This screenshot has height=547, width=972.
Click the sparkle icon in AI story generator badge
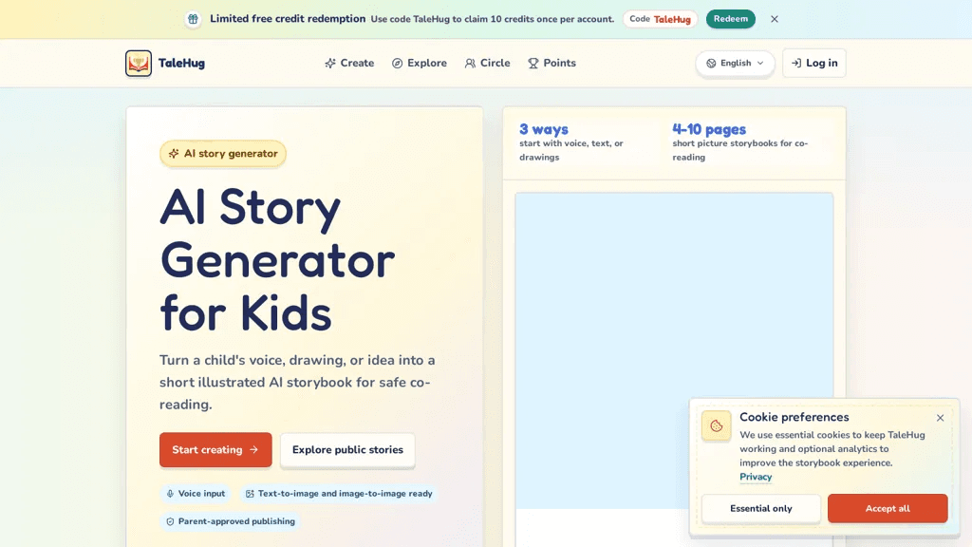[x=174, y=154]
